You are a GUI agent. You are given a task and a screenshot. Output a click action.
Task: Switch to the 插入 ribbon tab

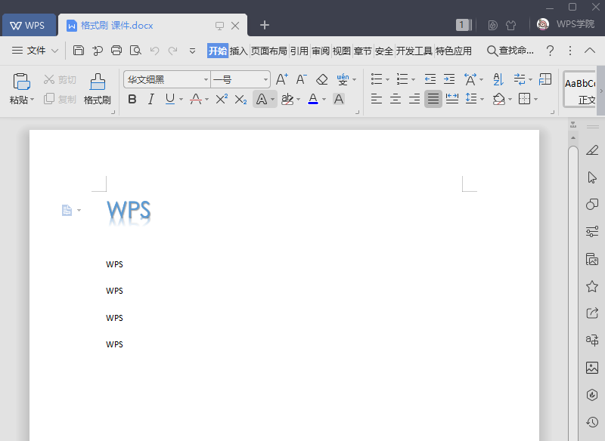pos(239,51)
